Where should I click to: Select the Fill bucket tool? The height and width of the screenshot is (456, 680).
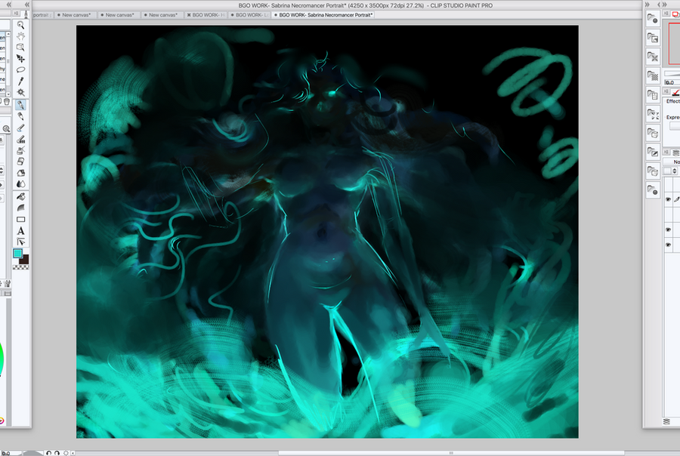tap(20, 196)
